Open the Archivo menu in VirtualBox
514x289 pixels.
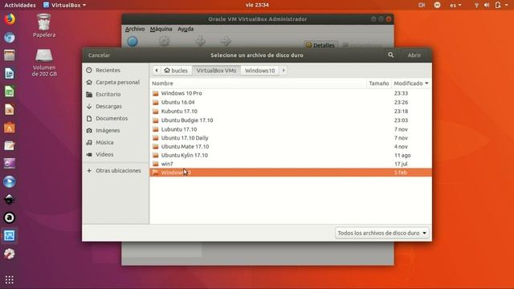(x=135, y=29)
